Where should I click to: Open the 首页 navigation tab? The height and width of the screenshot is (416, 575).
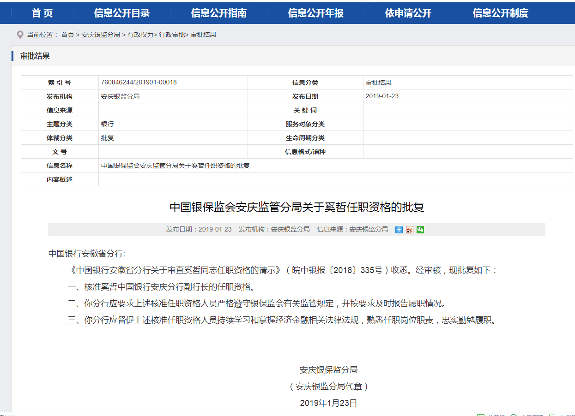tap(42, 13)
